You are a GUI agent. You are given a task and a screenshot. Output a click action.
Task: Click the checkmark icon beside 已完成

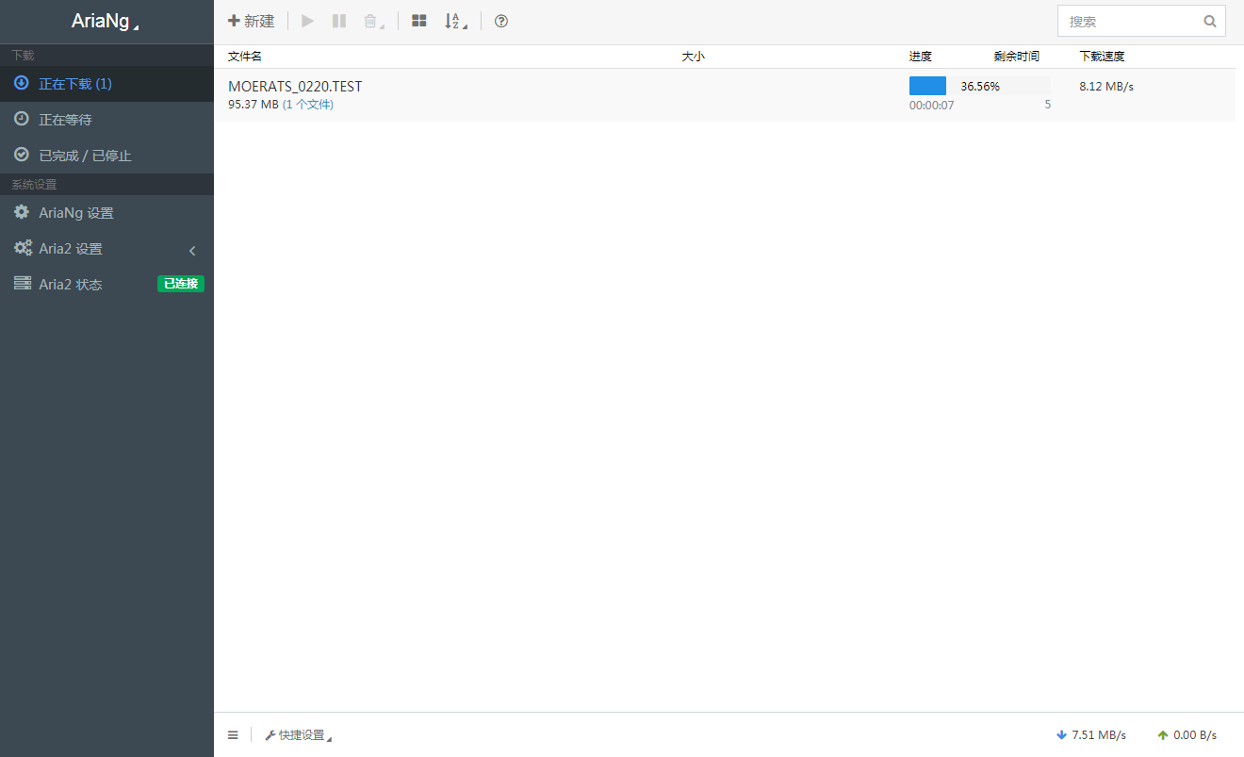[22, 155]
